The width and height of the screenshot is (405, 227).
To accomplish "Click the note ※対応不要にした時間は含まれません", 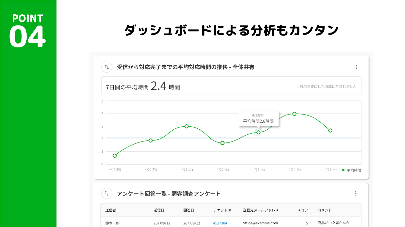I will click(326, 87).
